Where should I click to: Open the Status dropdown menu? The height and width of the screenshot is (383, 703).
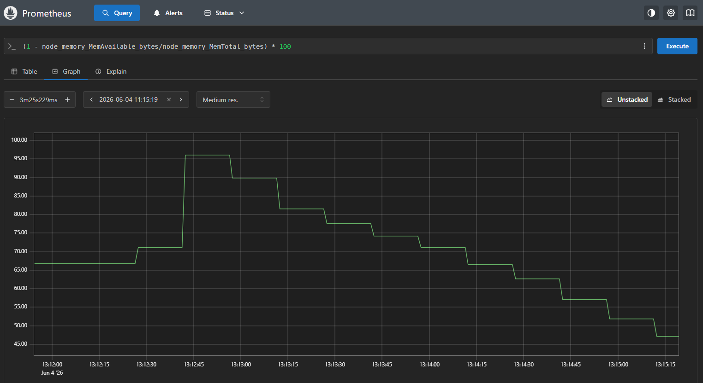coord(224,13)
